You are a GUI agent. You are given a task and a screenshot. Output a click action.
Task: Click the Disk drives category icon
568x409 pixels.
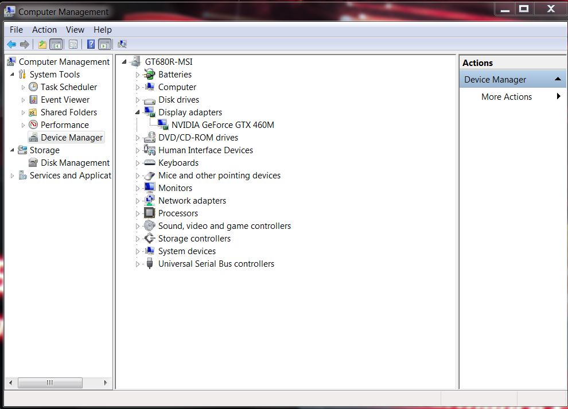[x=149, y=100]
